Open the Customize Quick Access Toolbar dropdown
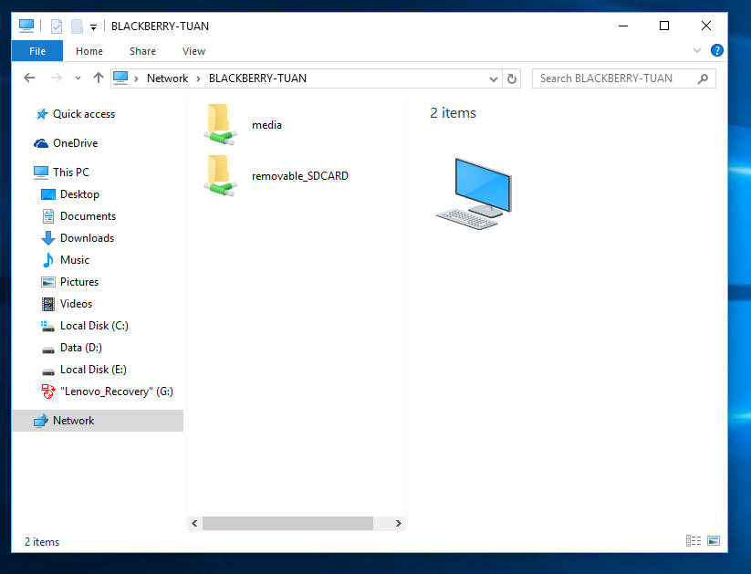The width and height of the screenshot is (751, 574). [x=93, y=27]
